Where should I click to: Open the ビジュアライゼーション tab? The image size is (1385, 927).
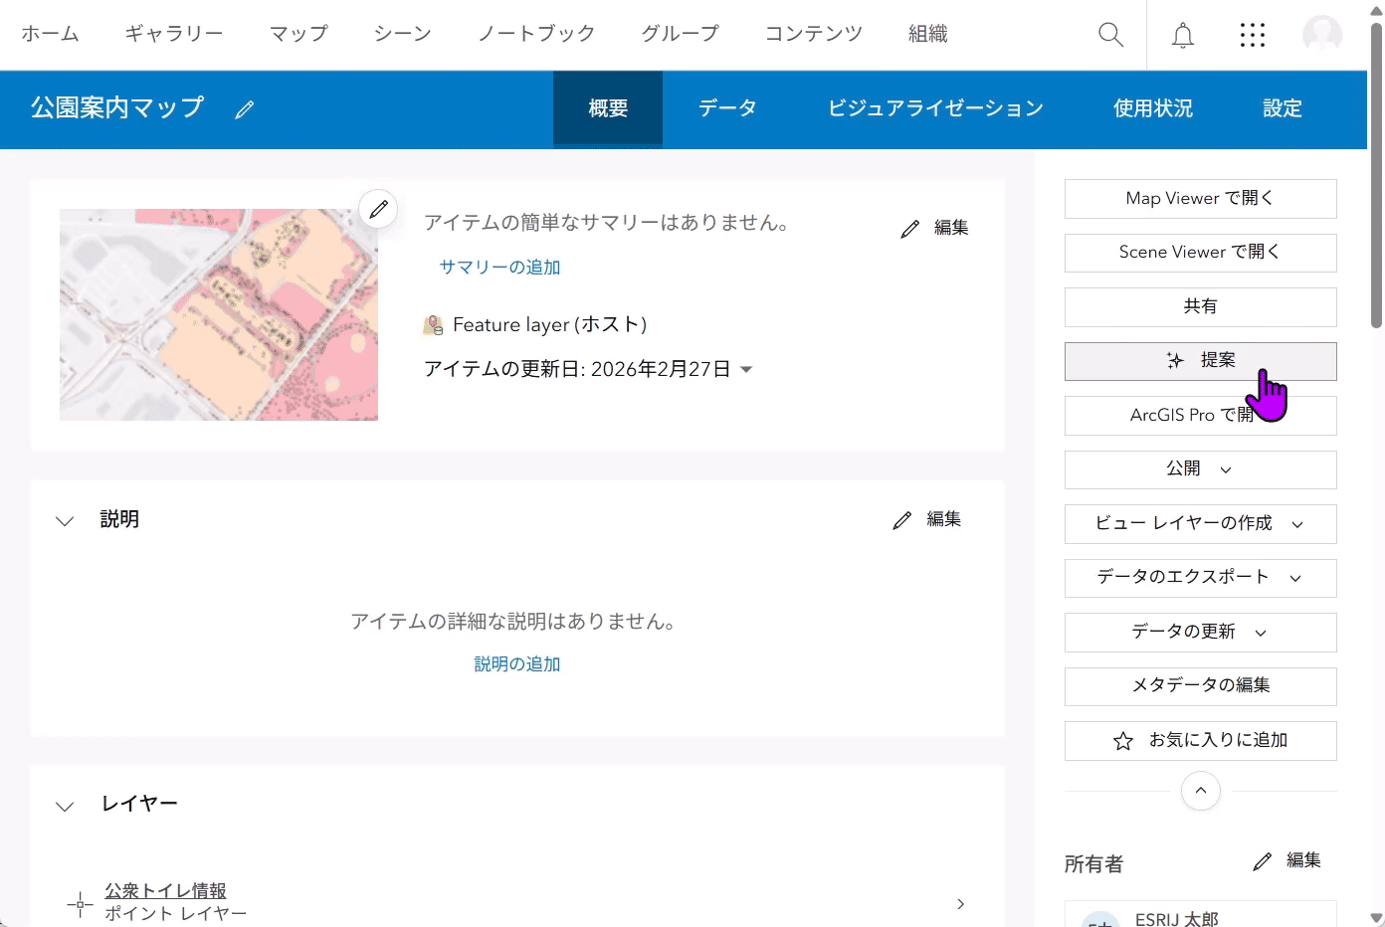point(935,108)
